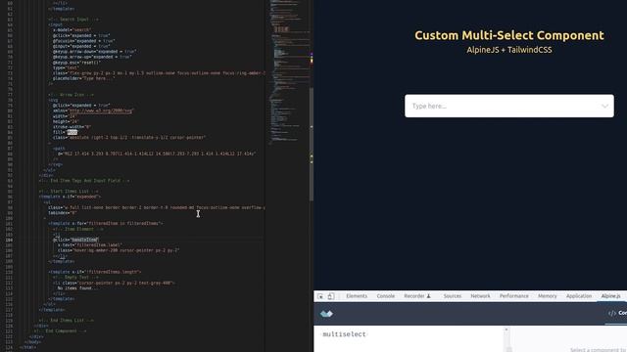The height and width of the screenshot is (352, 627).
Task: Click line number 104 in the gutter
Action: (x=9, y=240)
